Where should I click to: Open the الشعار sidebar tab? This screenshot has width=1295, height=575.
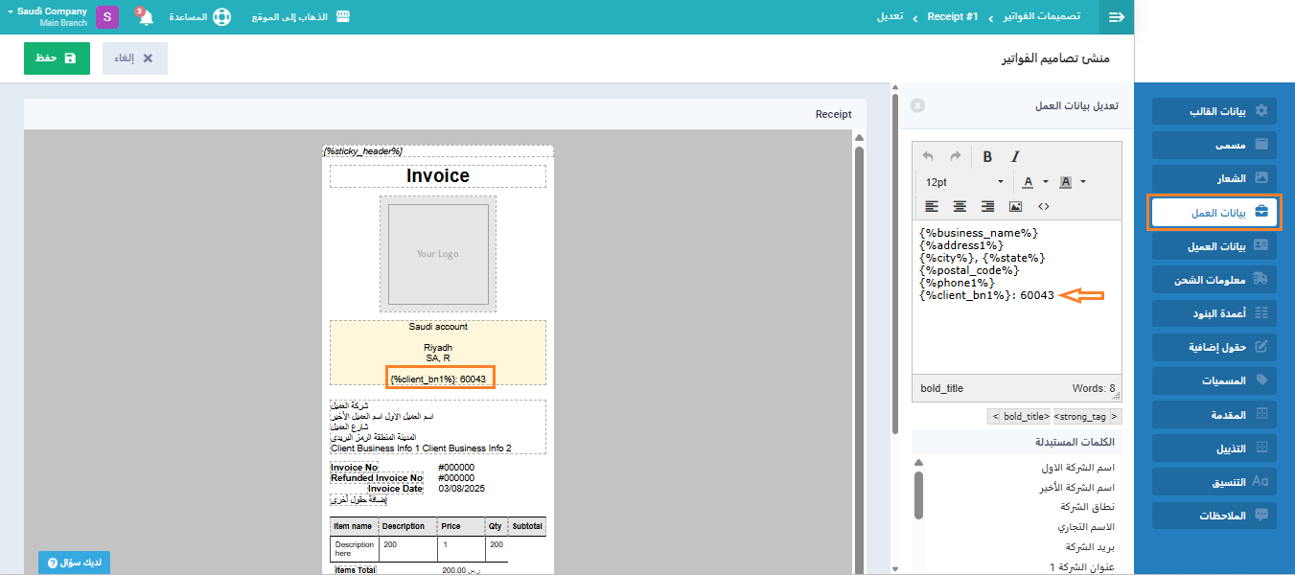pos(1214,178)
